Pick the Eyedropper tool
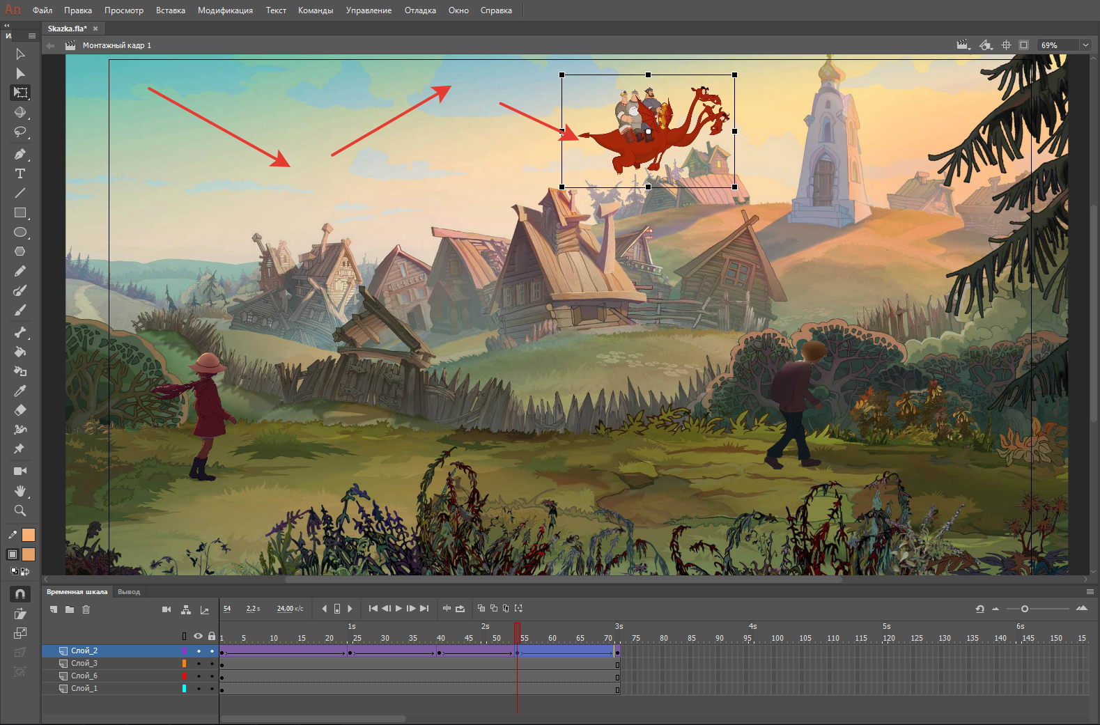 pos(20,391)
